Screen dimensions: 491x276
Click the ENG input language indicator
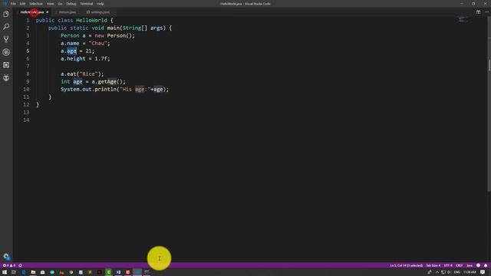click(457, 272)
